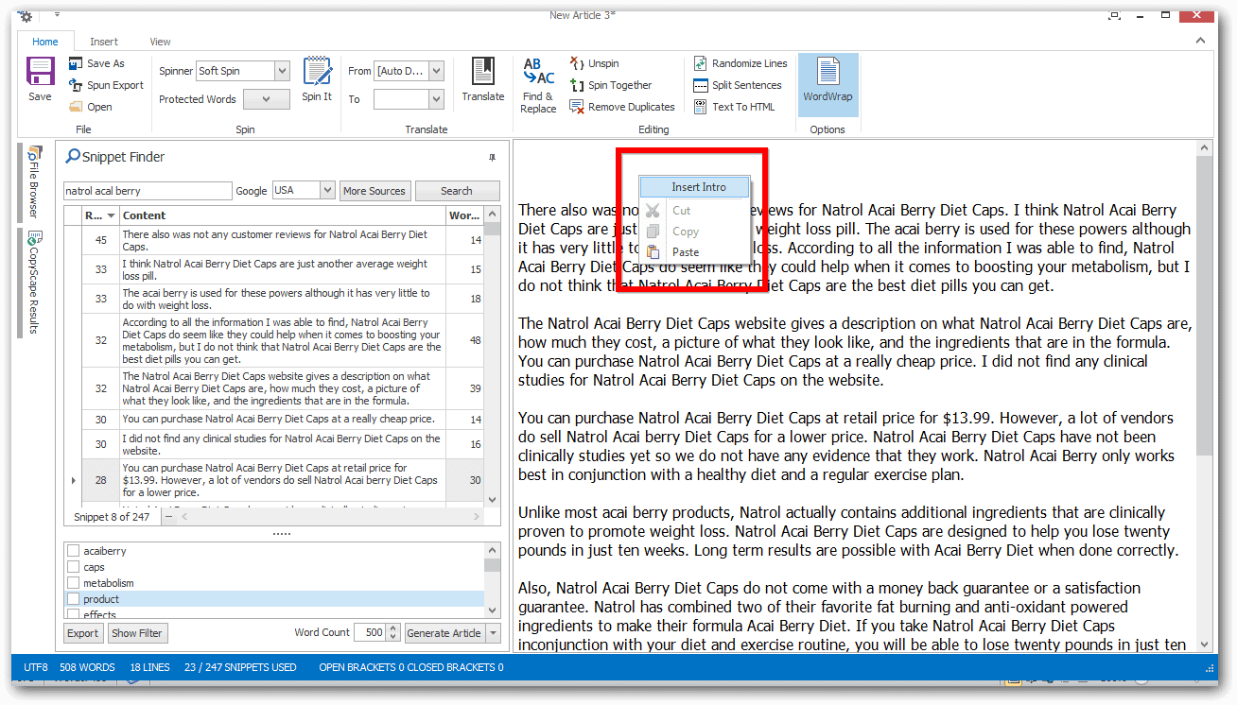
Task: Select the Spin Together tool
Action: pyautogui.click(x=611, y=85)
